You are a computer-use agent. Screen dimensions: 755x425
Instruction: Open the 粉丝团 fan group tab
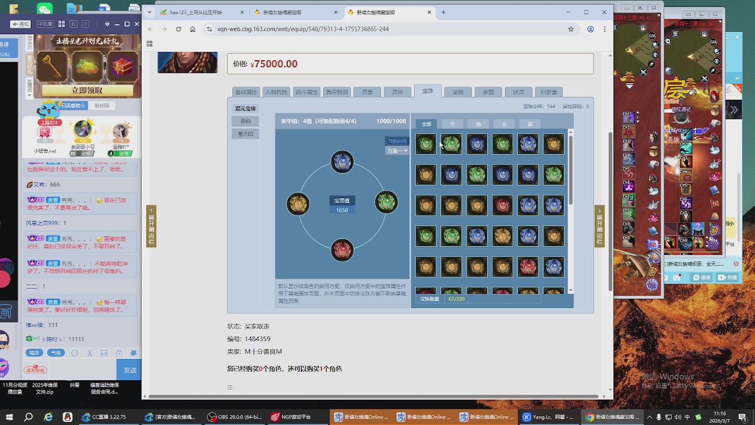coord(101,106)
